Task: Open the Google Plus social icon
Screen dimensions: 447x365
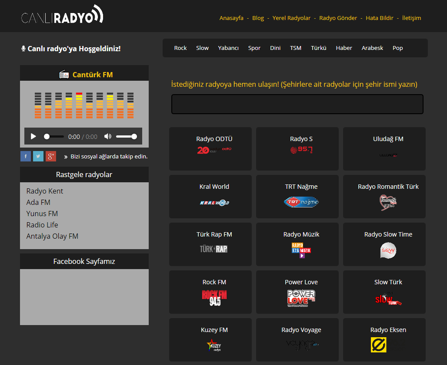Action: tap(51, 156)
